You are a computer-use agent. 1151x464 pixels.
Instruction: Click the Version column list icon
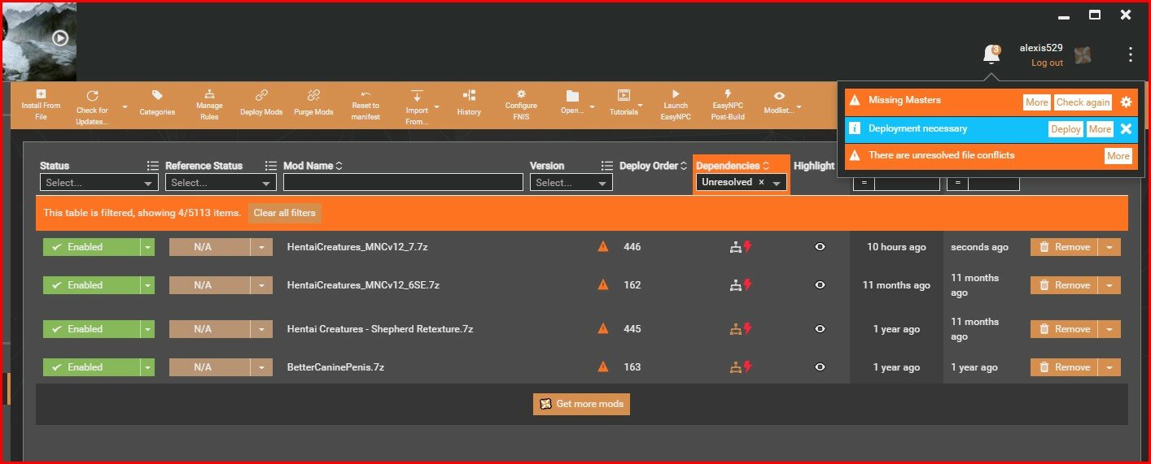(x=606, y=166)
